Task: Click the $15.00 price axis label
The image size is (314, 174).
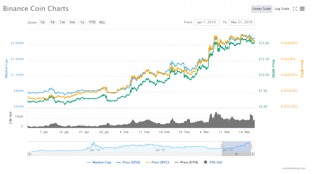Action: (264, 43)
